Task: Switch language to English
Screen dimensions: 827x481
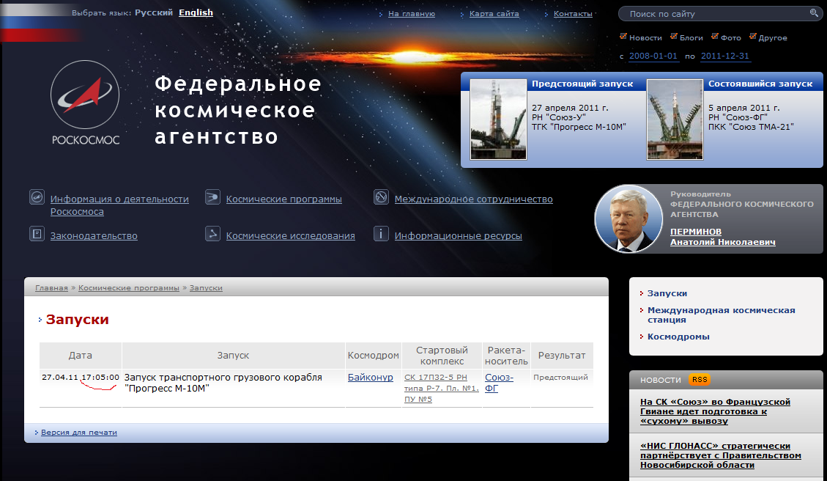Action: point(196,12)
